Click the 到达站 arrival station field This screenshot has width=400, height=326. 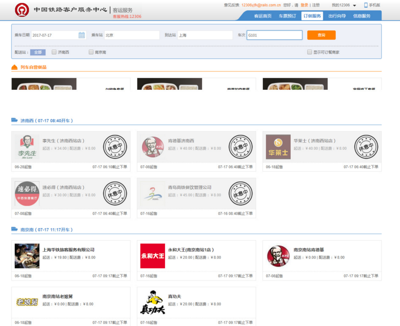pyautogui.click(x=204, y=35)
